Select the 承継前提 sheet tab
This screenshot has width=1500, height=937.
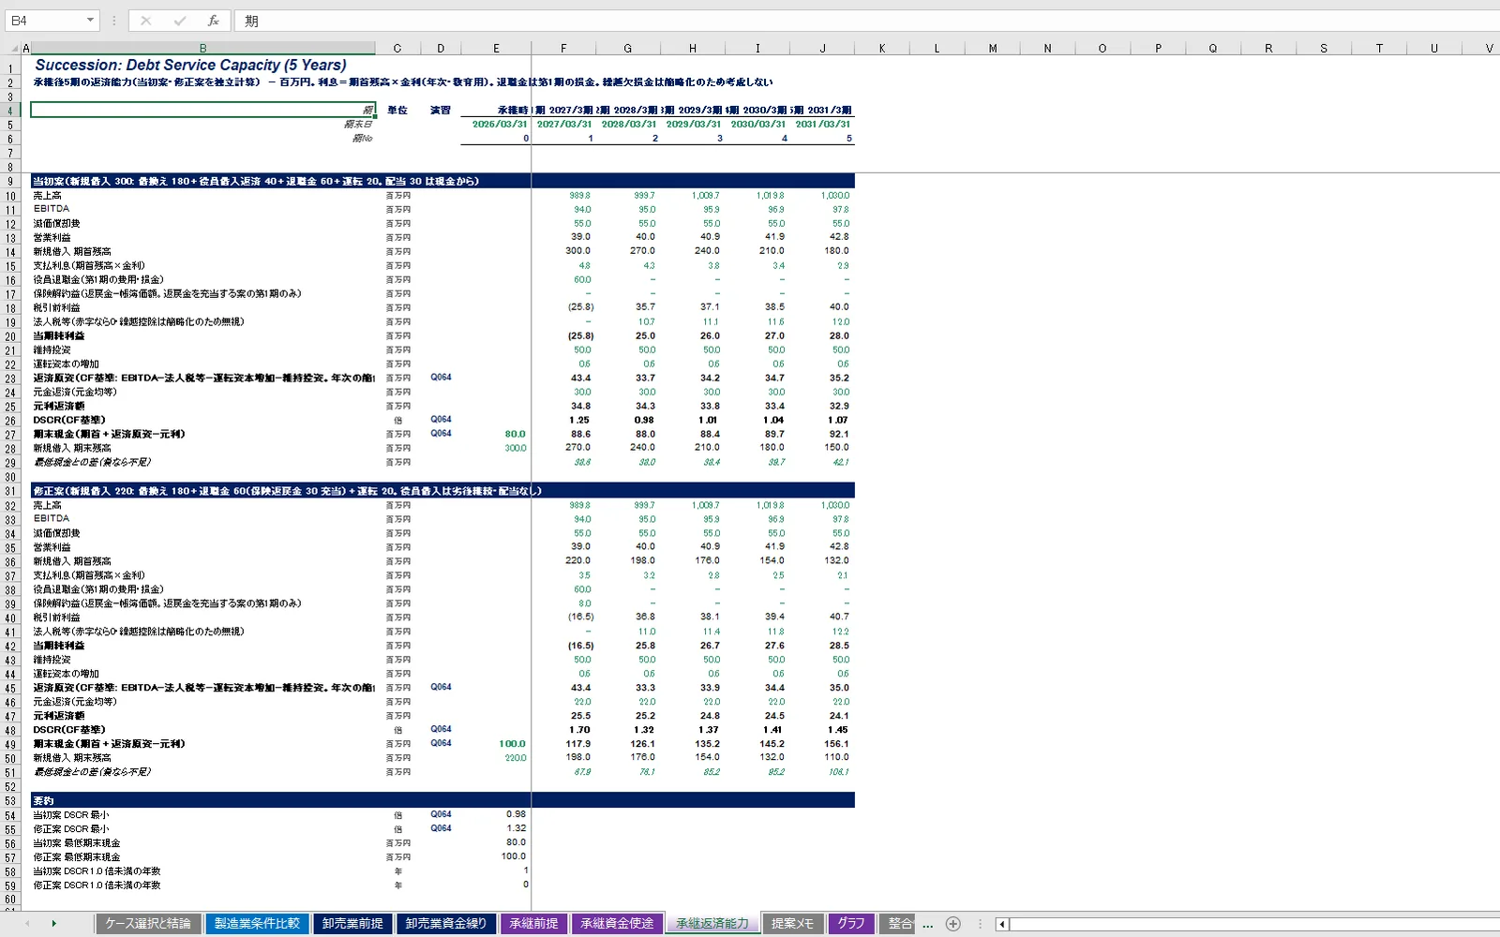click(533, 924)
